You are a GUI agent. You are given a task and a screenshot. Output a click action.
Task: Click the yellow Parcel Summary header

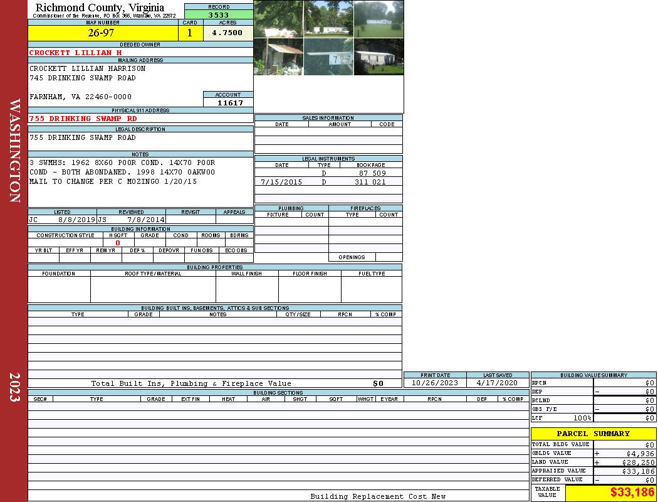pyautogui.click(x=593, y=434)
